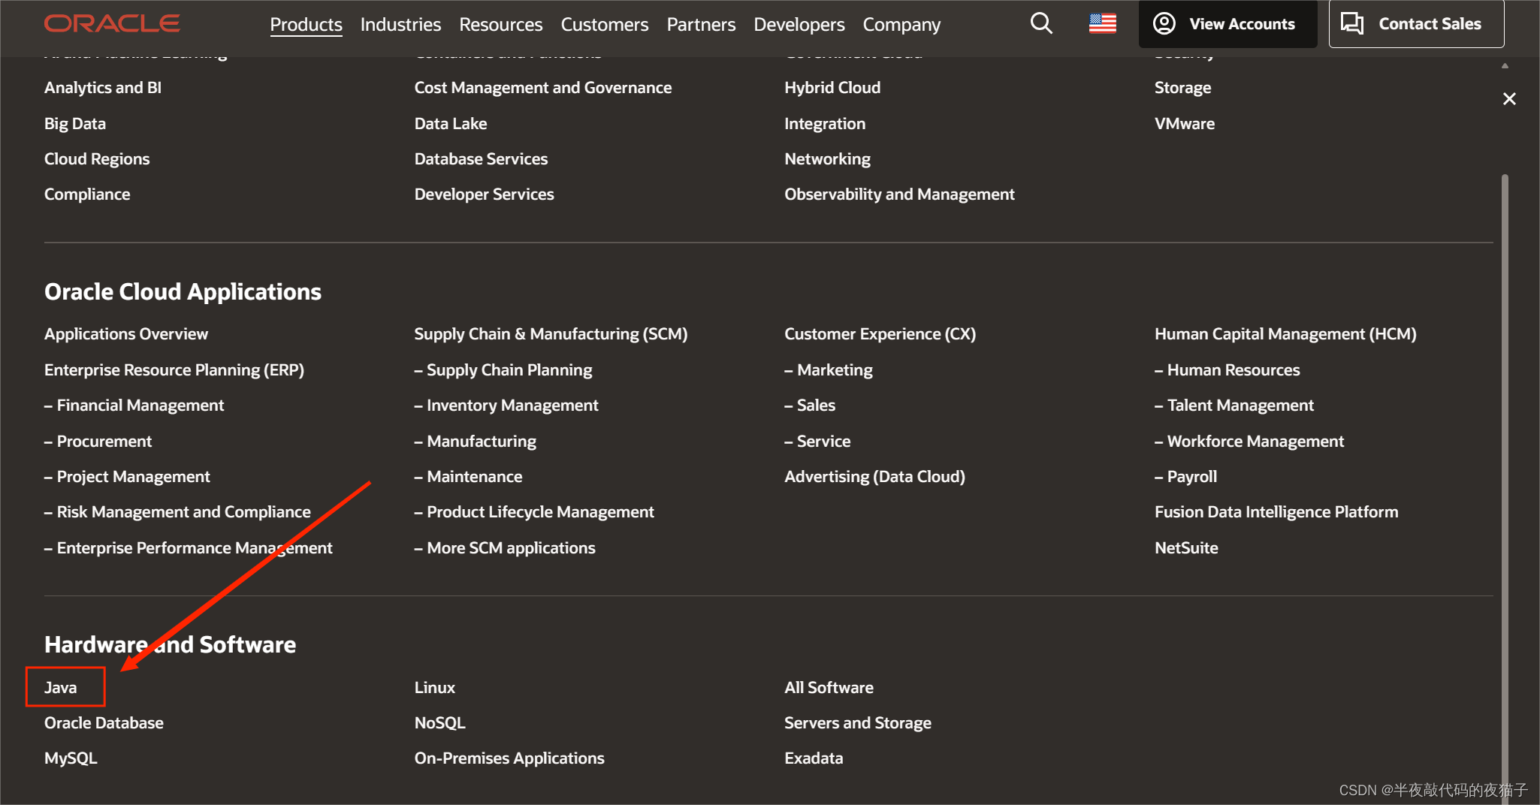Open the Partners menu
Screen dimensions: 1540x805
point(701,25)
